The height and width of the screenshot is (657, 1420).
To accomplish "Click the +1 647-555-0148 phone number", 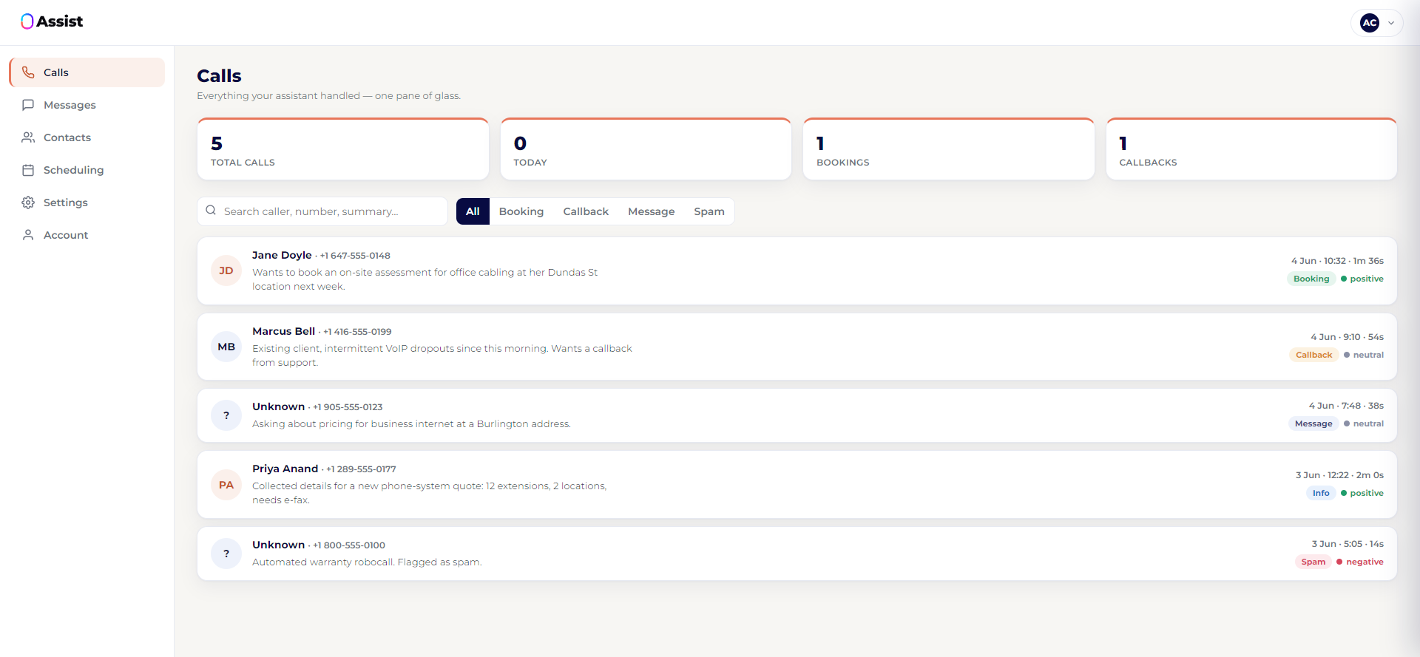I will pos(355,256).
